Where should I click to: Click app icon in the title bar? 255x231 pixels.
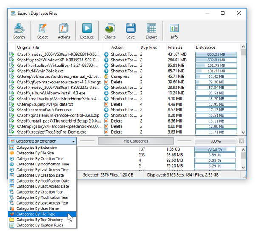pyautogui.click(x=13, y=13)
